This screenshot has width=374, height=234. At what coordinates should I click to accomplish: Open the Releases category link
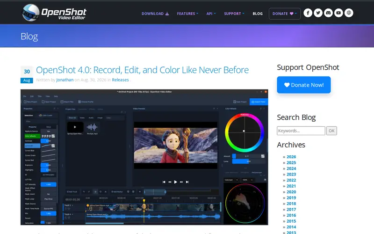coord(120,80)
